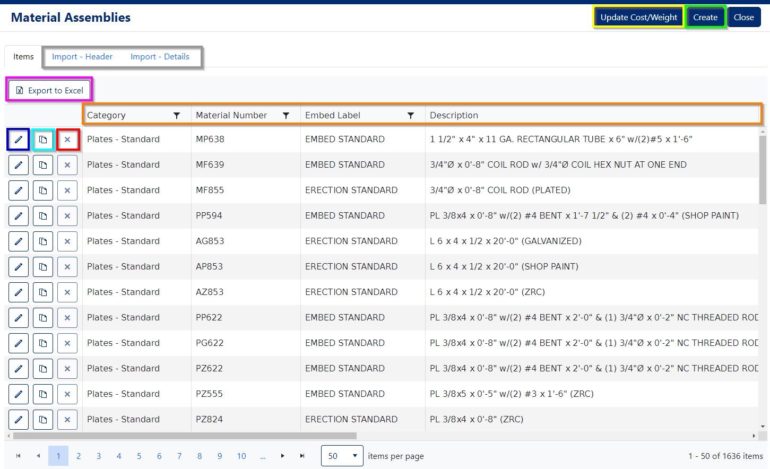770x469 pixels.
Task: Go to the next page
Action: (x=282, y=456)
